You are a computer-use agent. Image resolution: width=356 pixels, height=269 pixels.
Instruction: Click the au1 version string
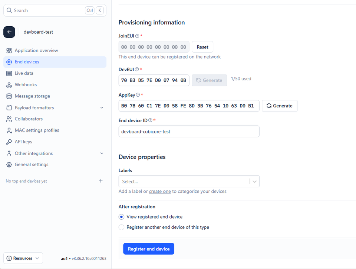(x=83, y=258)
